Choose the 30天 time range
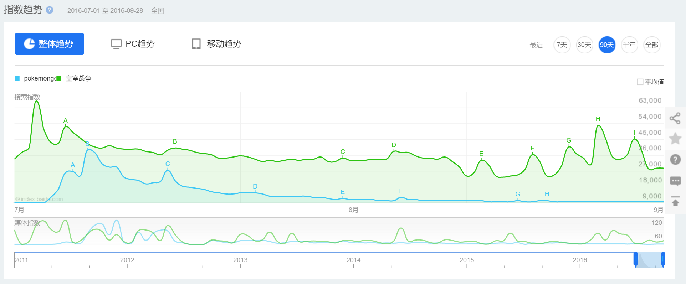The image size is (686, 284). (584, 45)
